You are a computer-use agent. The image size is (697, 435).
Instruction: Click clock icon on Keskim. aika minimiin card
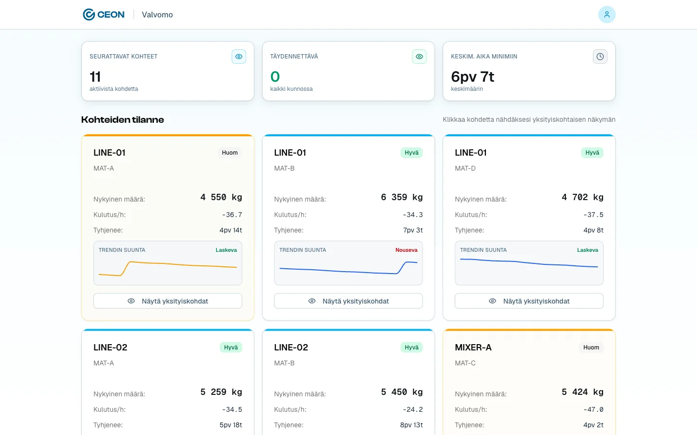point(600,57)
